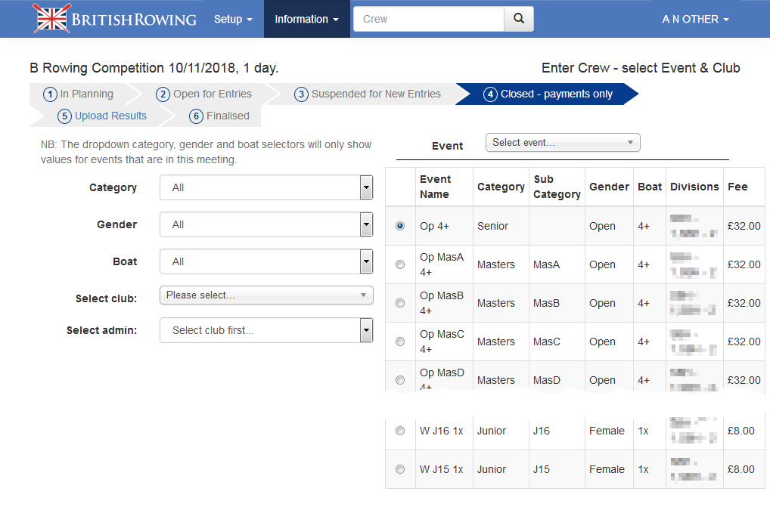This screenshot has height=510, width=770.
Task: Open the Category dropdown
Action: 266,187
